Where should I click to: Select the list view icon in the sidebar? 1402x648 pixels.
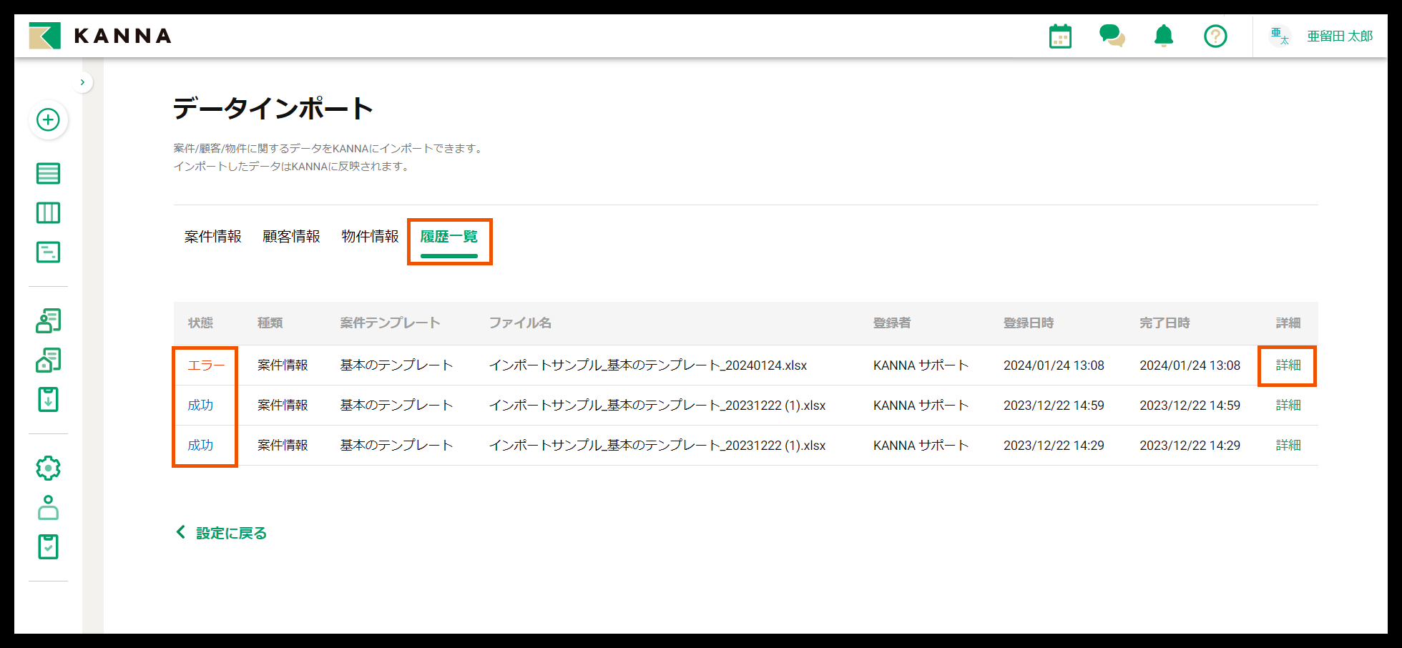48,173
